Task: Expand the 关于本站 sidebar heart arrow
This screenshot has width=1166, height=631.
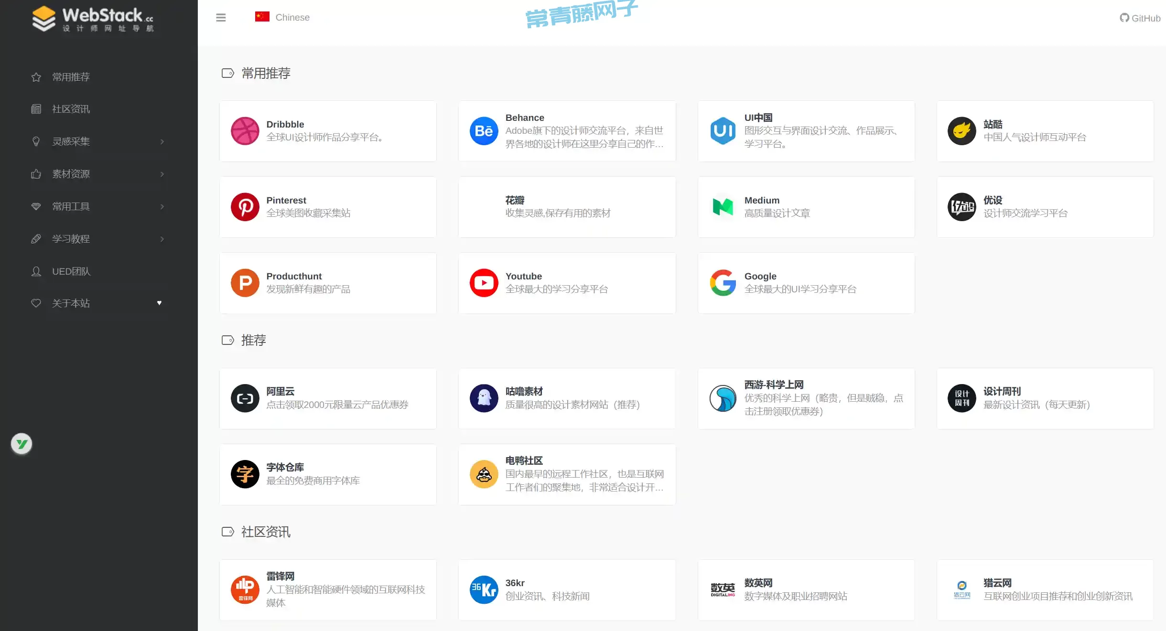Action: [159, 303]
